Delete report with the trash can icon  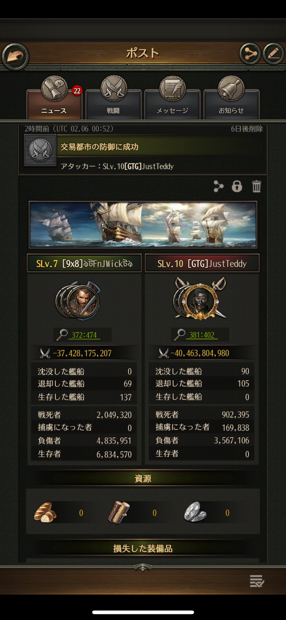point(256,186)
